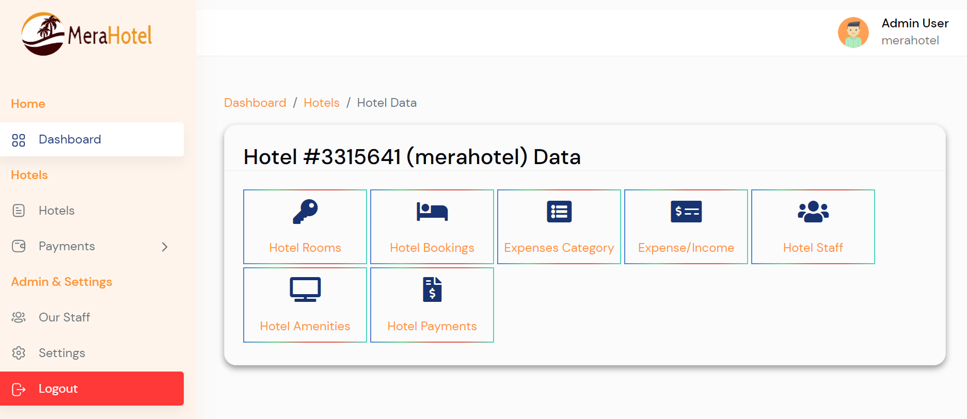Click the Settings gear icon in sidebar
Viewport: 967px width, 419px height.
tap(19, 353)
